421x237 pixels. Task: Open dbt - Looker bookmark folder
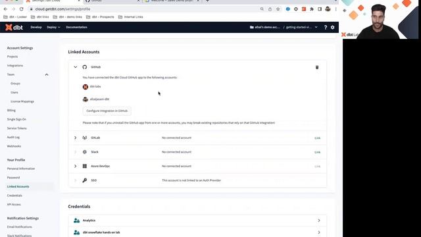15,16
